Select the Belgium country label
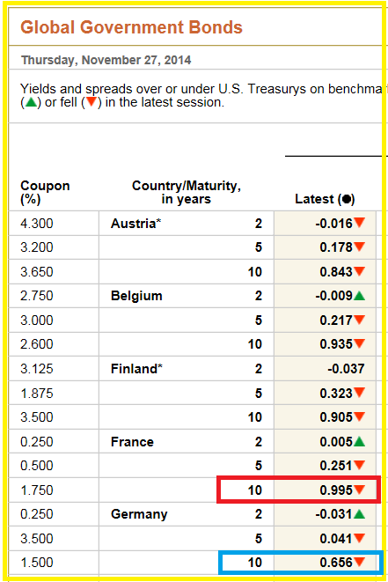Image resolution: width=388 pixels, height=582 pixels. click(136, 296)
